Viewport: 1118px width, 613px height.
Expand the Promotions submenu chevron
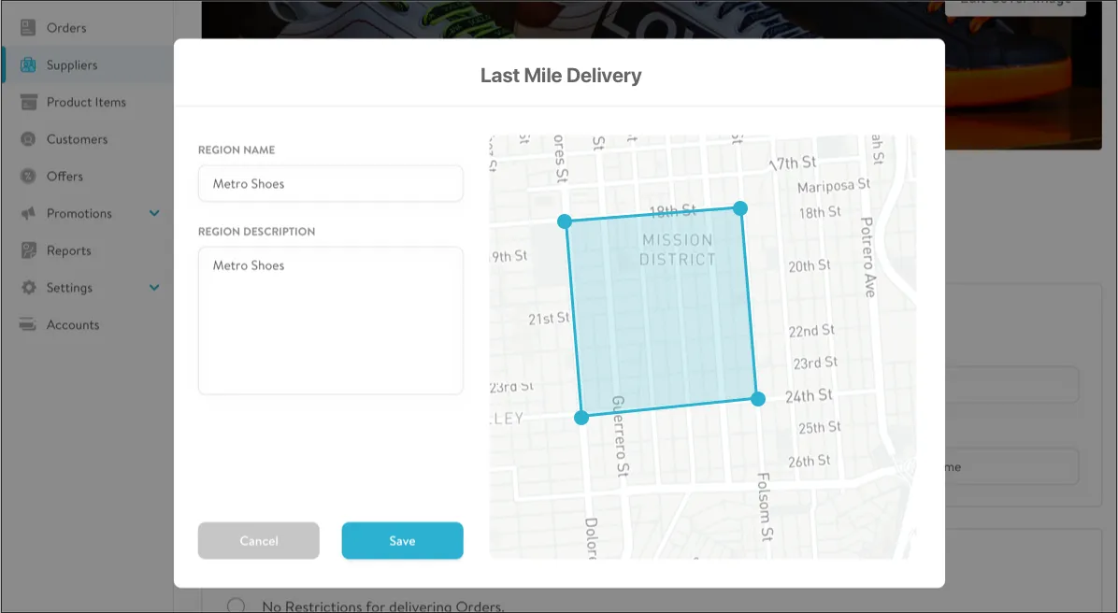(154, 214)
